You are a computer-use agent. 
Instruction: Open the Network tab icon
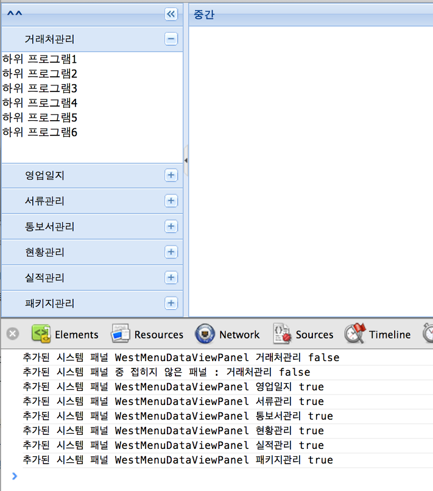point(205,334)
